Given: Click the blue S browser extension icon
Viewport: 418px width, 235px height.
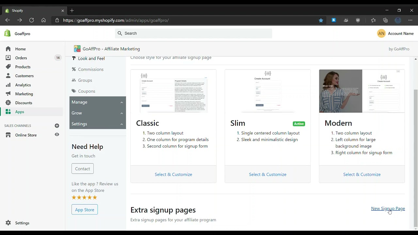Looking at the screenshot, I should tap(333, 20).
